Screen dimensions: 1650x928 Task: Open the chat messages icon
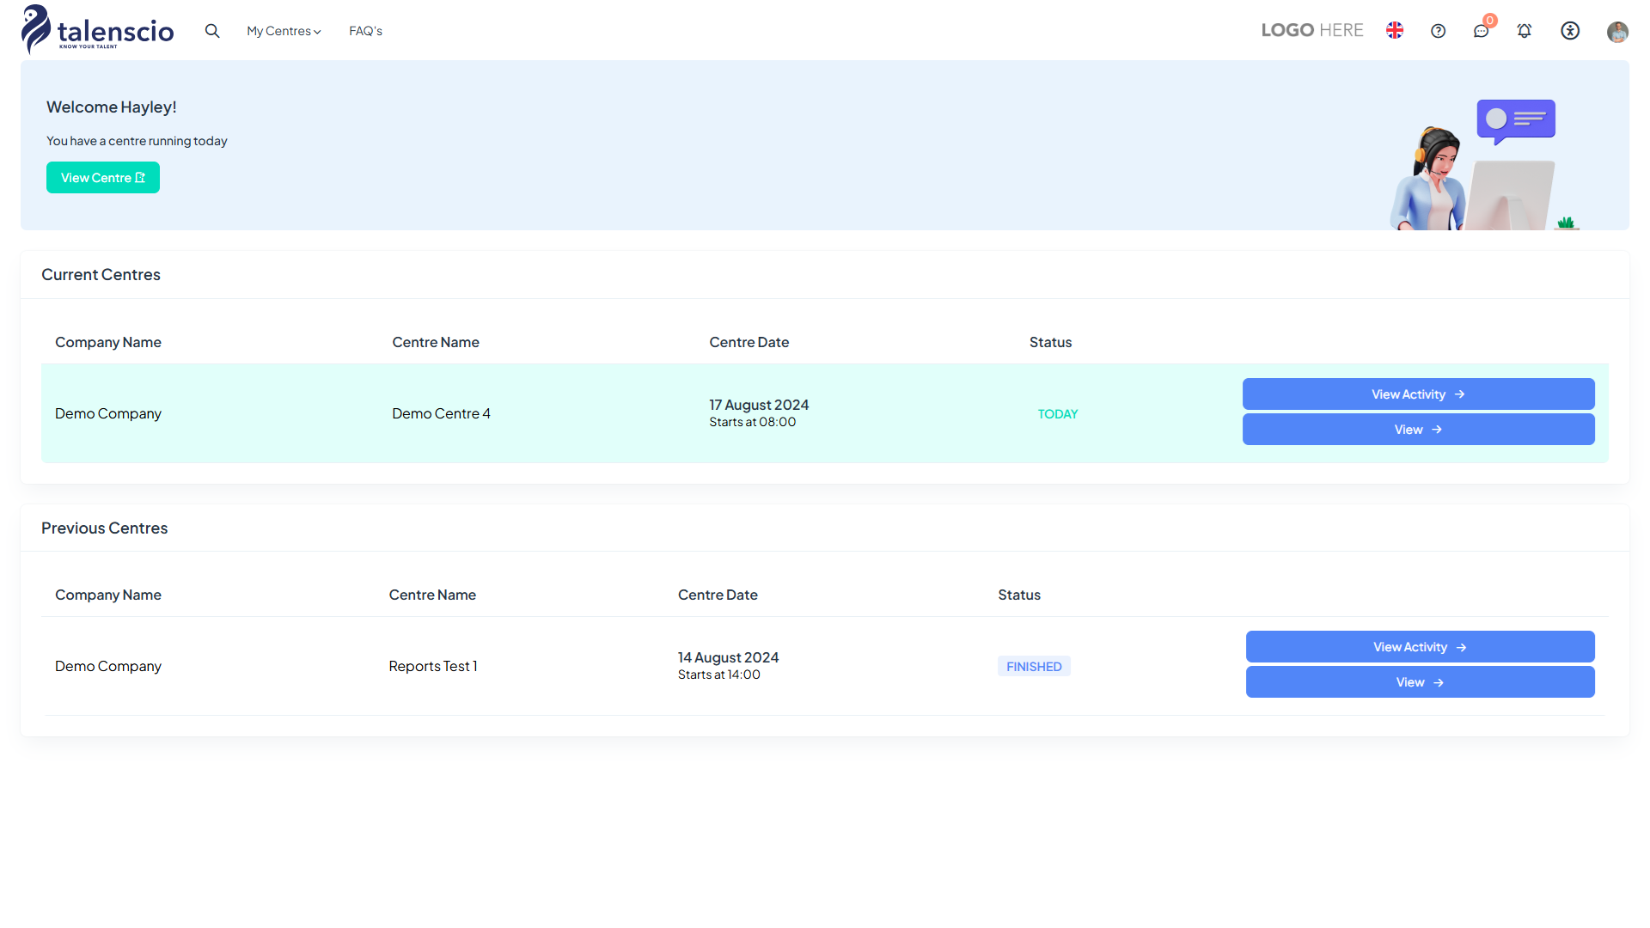1481,32
